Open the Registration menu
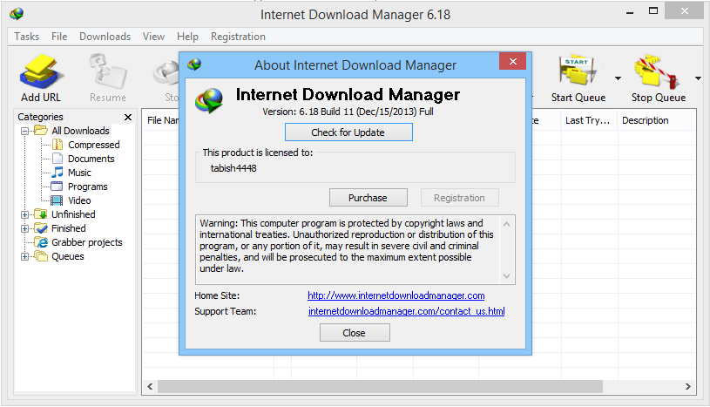 click(238, 37)
